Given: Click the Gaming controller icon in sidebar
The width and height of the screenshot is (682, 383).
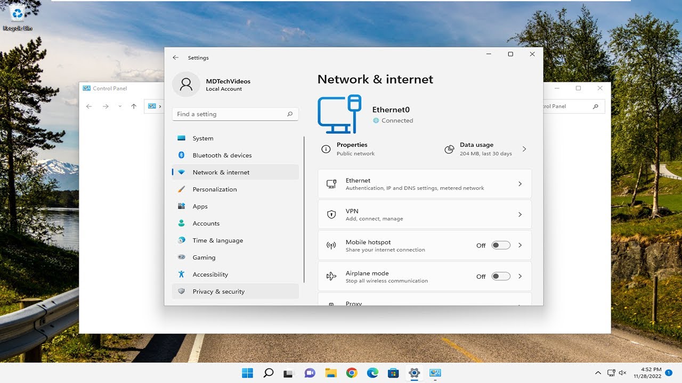Looking at the screenshot, I should (x=181, y=257).
